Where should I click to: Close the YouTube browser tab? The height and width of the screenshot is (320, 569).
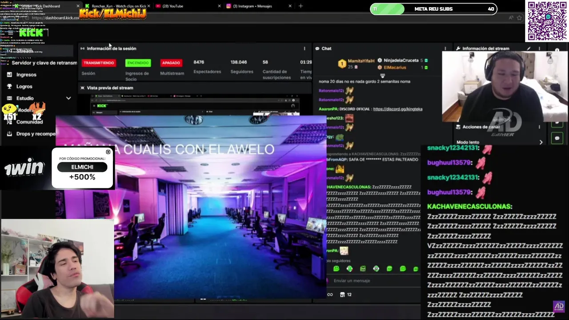tap(220, 6)
